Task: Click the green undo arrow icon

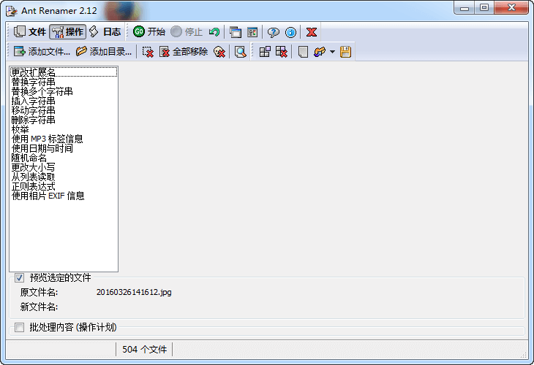Action: (214, 32)
